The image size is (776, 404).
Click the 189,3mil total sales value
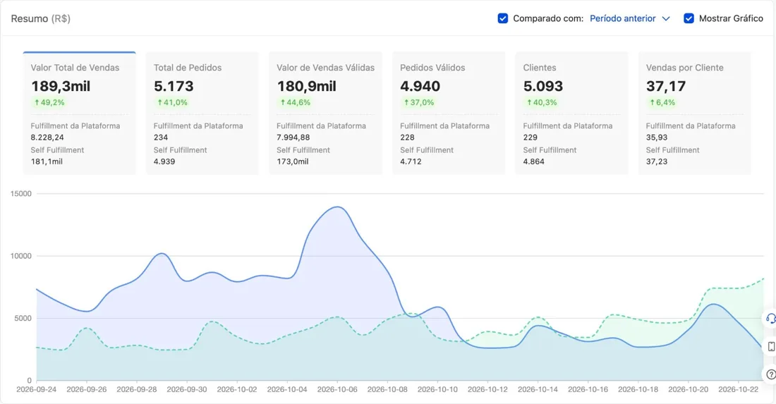tap(61, 86)
